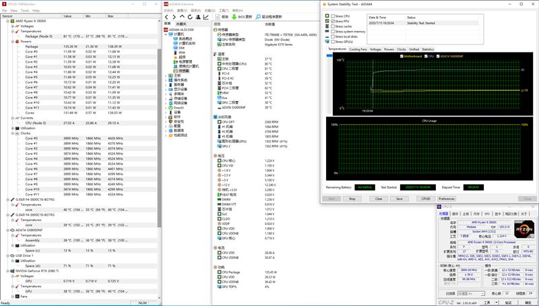Viewport: 539px width, 306px height.
Task: Expand 主板 node in AIDA64 tree
Action: coord(166,75)
